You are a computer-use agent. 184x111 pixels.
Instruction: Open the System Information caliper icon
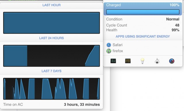click(157, 61)
